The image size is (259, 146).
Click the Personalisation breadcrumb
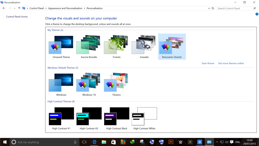point(95,8)
